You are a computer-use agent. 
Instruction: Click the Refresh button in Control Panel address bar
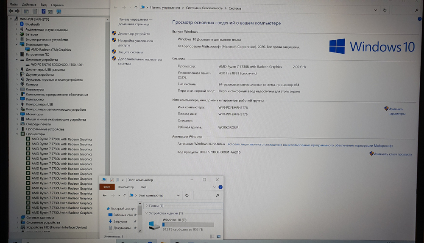click(385, 10)
